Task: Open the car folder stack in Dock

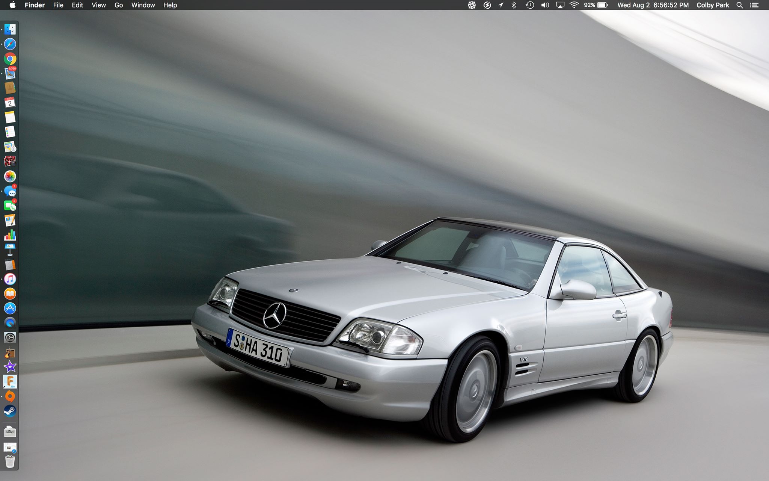Action: pos(10,432)
